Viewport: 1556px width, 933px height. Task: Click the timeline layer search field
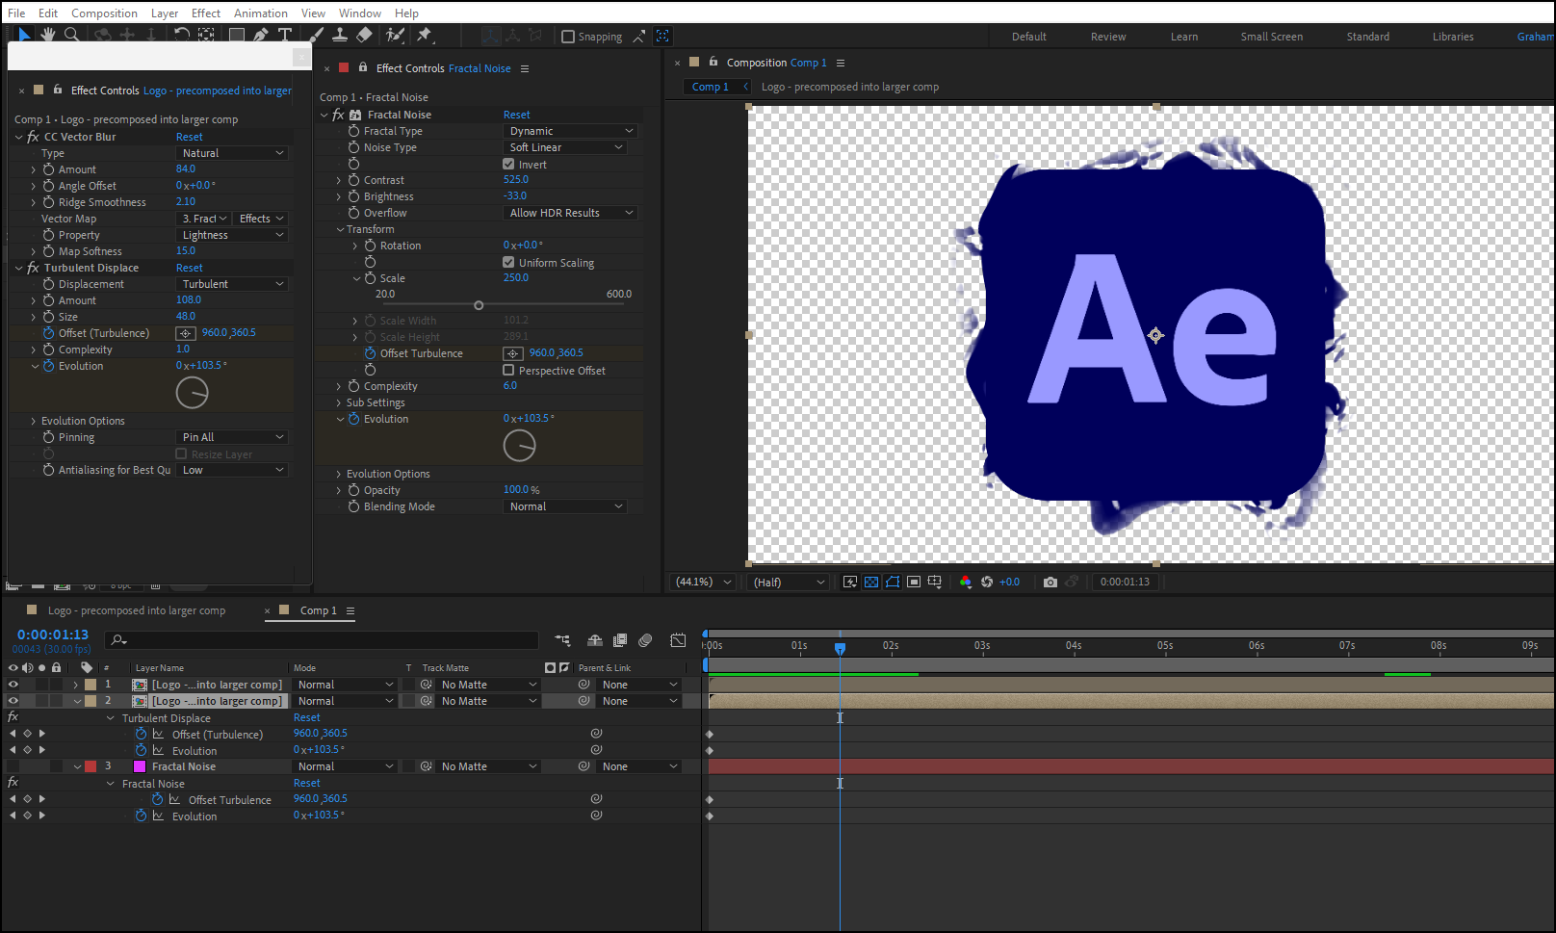coord(322,640)
